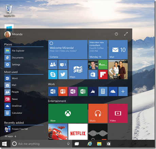This screenshot has height=149, width=156.
Task: Open the Photos tile
Action: pyautogui.click(x=118, y=70)
